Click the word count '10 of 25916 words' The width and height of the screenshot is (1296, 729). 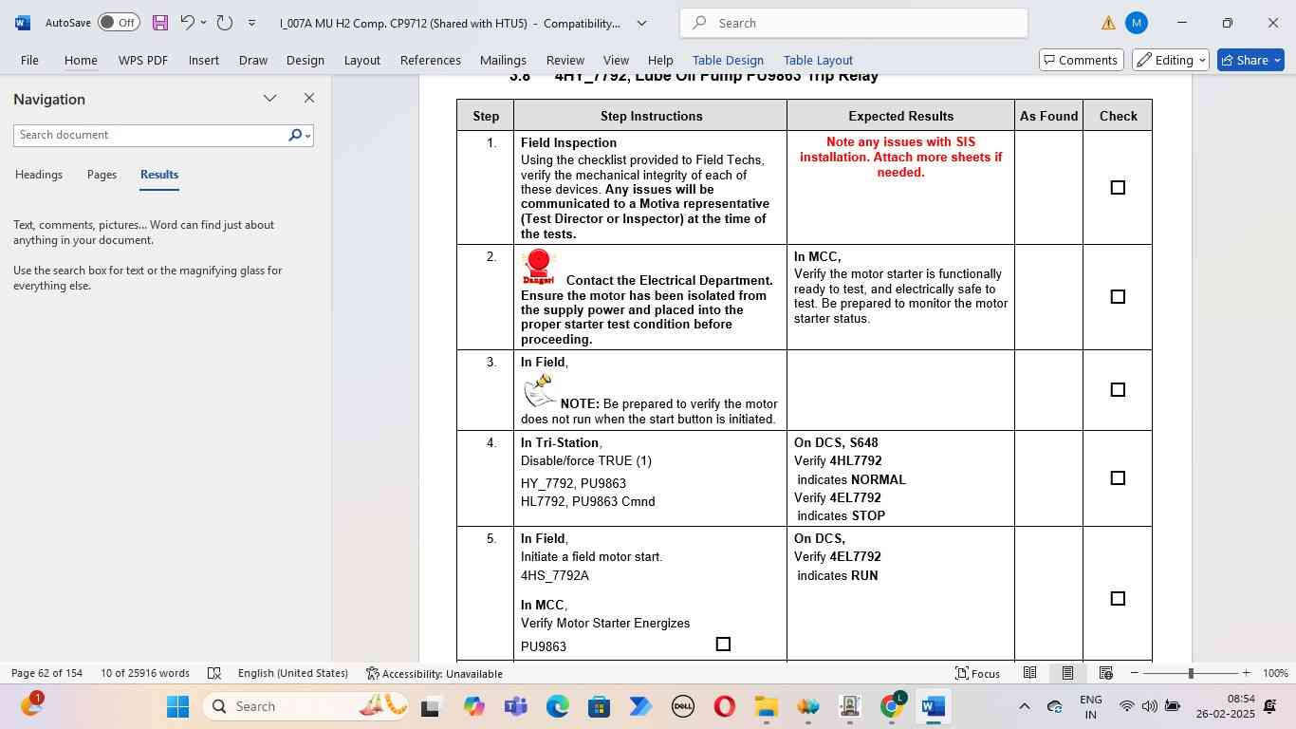click(145, 673)
